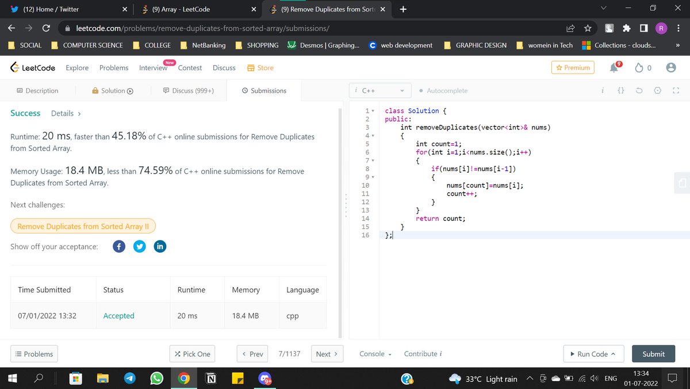The height and width of the screenshot is (389, 690).
Task: Click the share page icon in address bar
Action: tap(570, 28)
